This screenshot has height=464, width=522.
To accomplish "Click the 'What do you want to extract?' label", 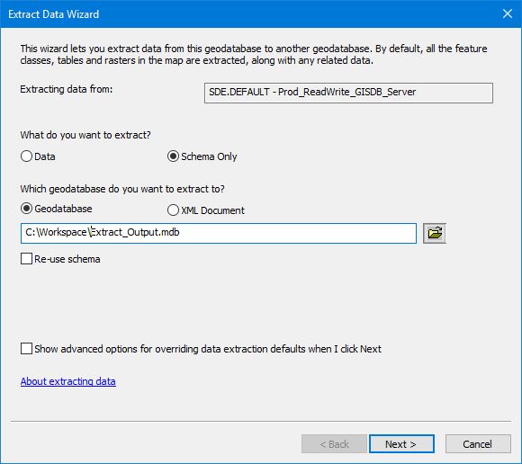I will 85,135.
